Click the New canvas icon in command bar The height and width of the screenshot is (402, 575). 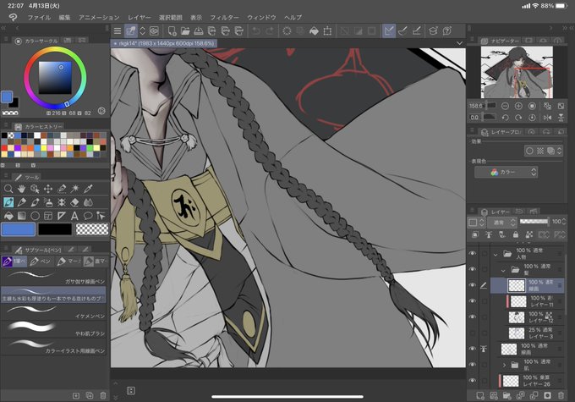[172, 31]
